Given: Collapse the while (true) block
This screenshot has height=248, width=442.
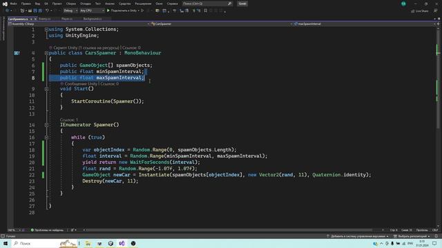Looking at the screenshot, I should [46, 137].
